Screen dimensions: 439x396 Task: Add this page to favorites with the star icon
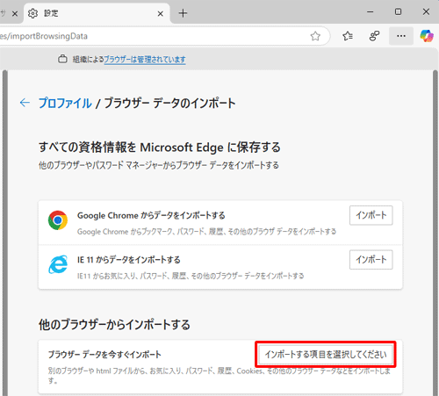tap(315, 36)
